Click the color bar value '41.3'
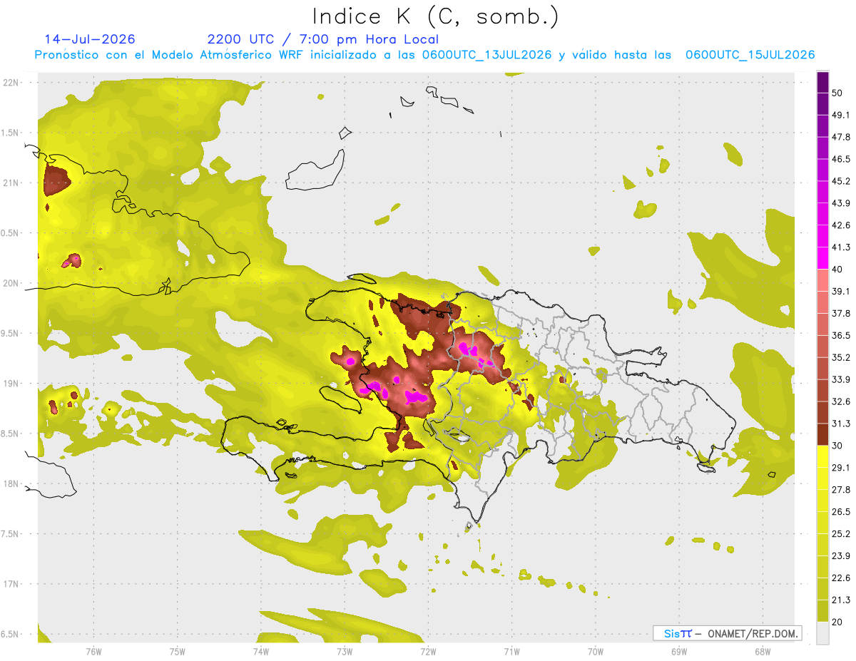Screen dimensions: 856x661 842,247
